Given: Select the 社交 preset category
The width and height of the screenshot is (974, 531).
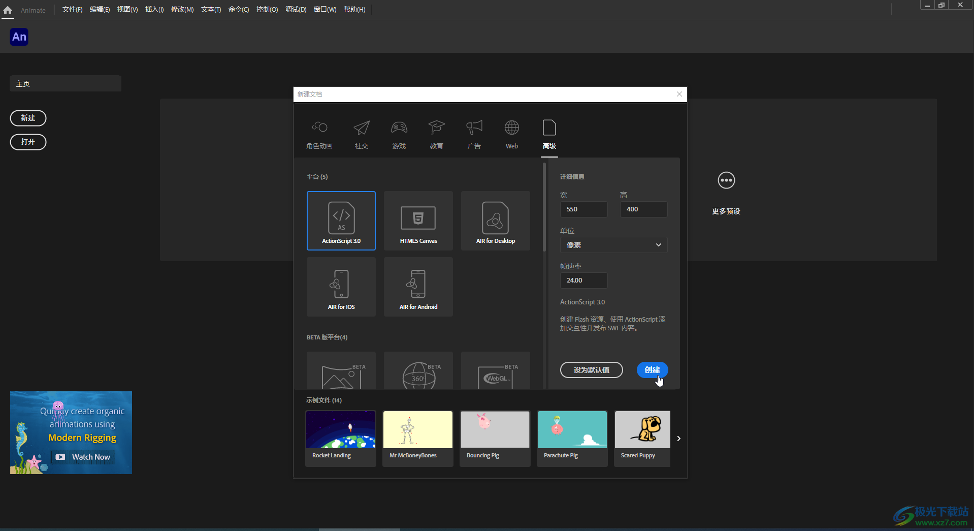Looking at the screenshot, I should [362, 135].
